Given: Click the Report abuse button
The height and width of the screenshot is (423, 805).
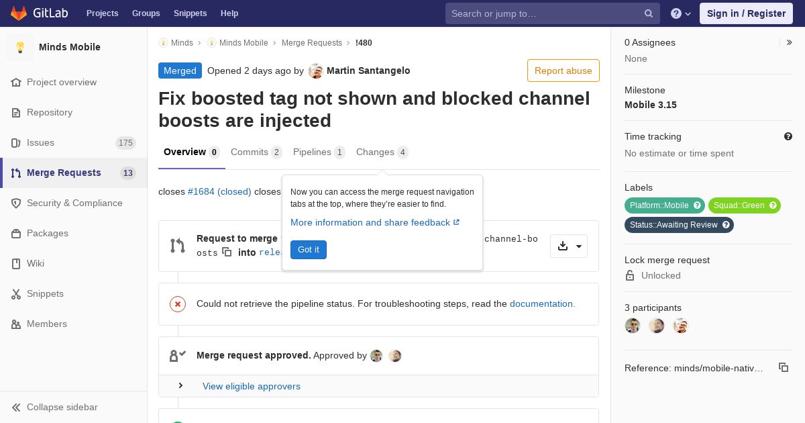Looking at the screenshot, I should (563, 70).
